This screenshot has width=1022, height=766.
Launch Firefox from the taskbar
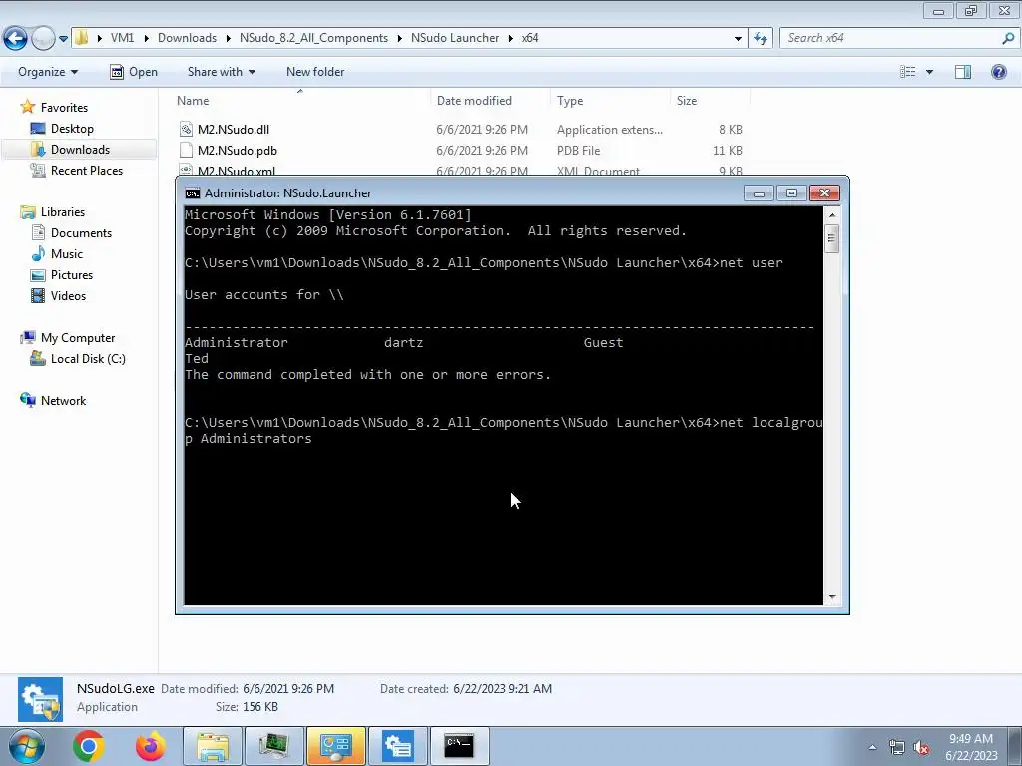(x=150, y=746)
